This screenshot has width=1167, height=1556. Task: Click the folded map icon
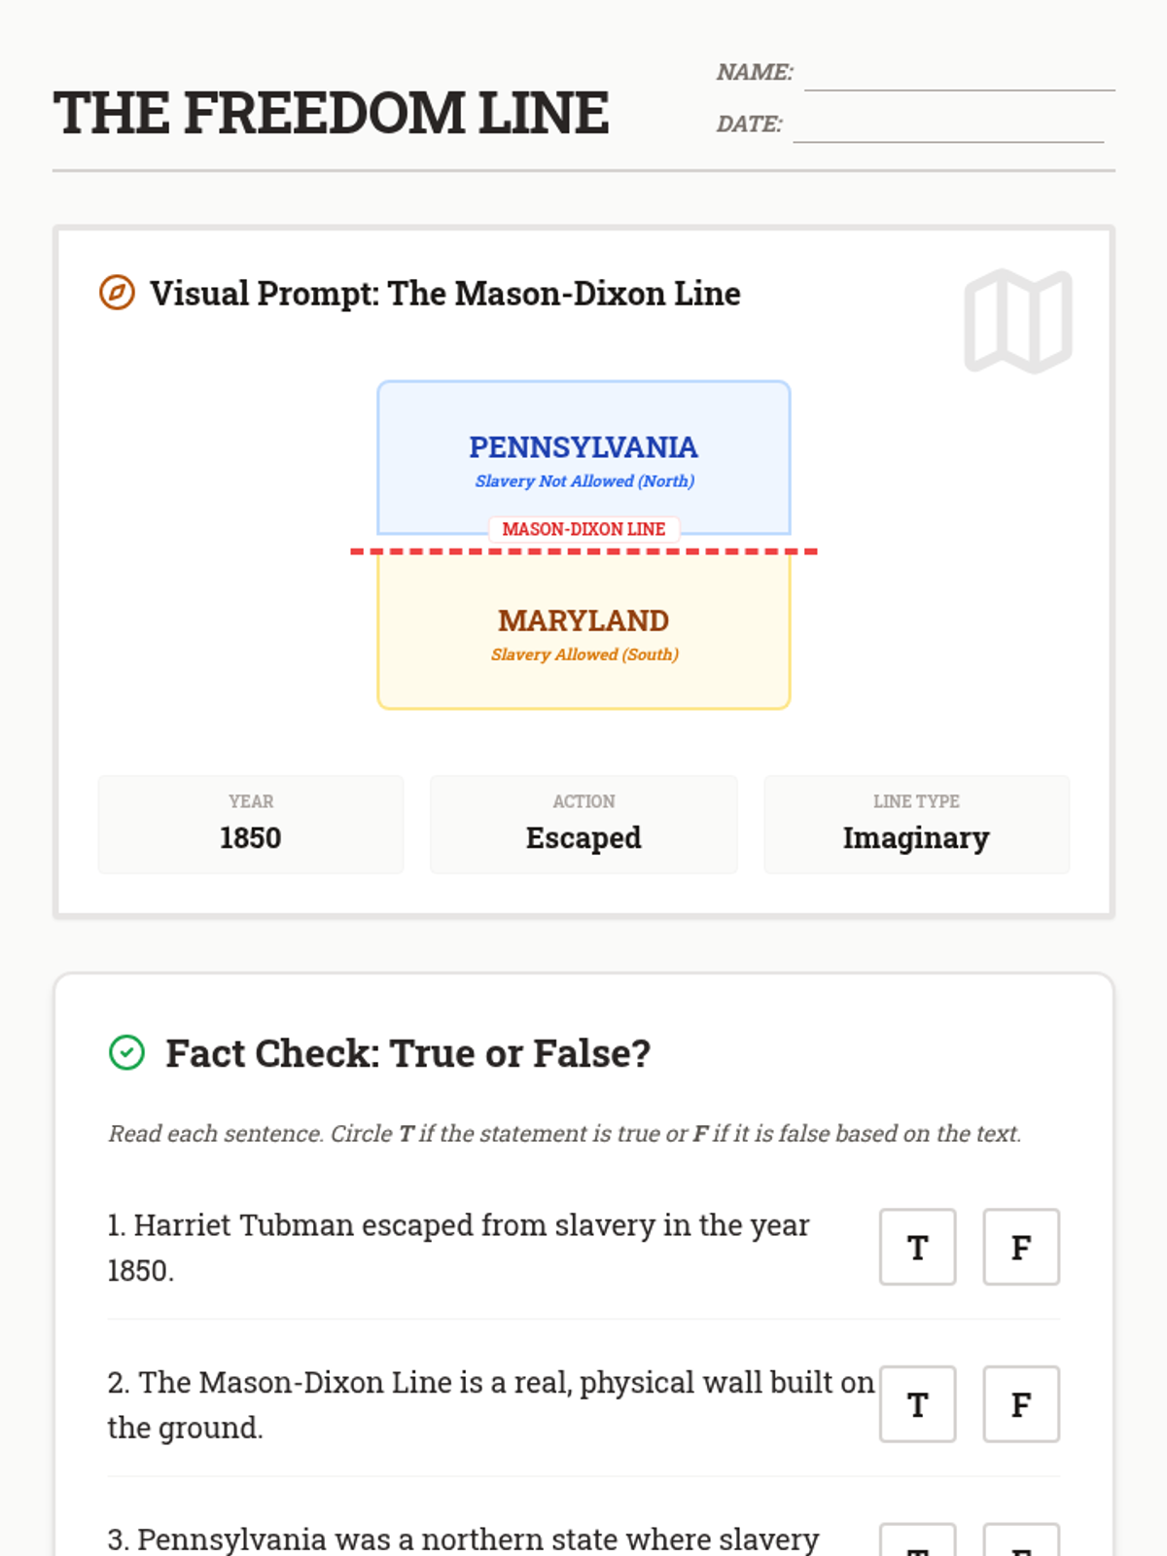1018,321
